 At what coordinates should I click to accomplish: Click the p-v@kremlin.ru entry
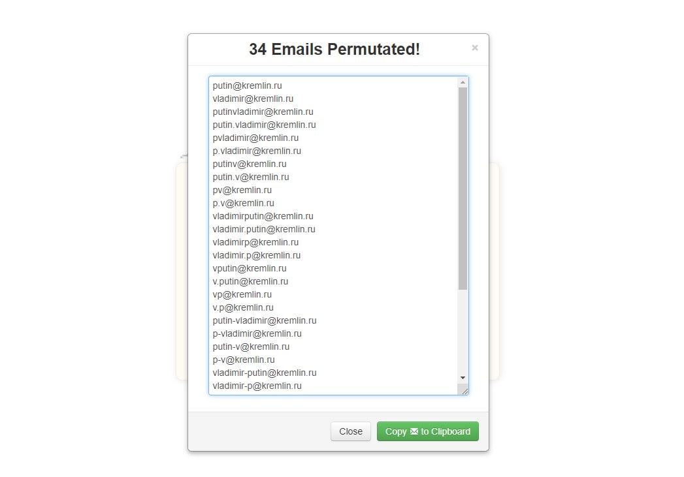tap(244, 360)
